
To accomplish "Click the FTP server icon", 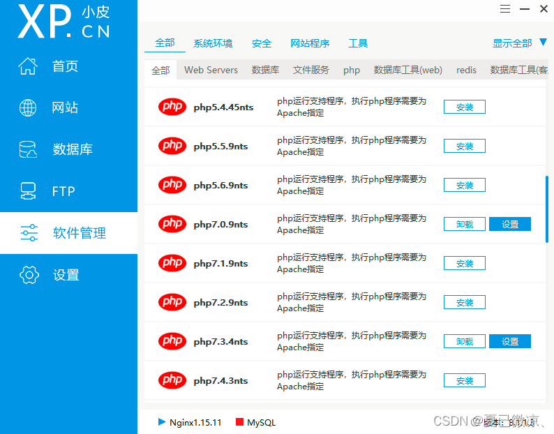I will [x=28, y=191].
